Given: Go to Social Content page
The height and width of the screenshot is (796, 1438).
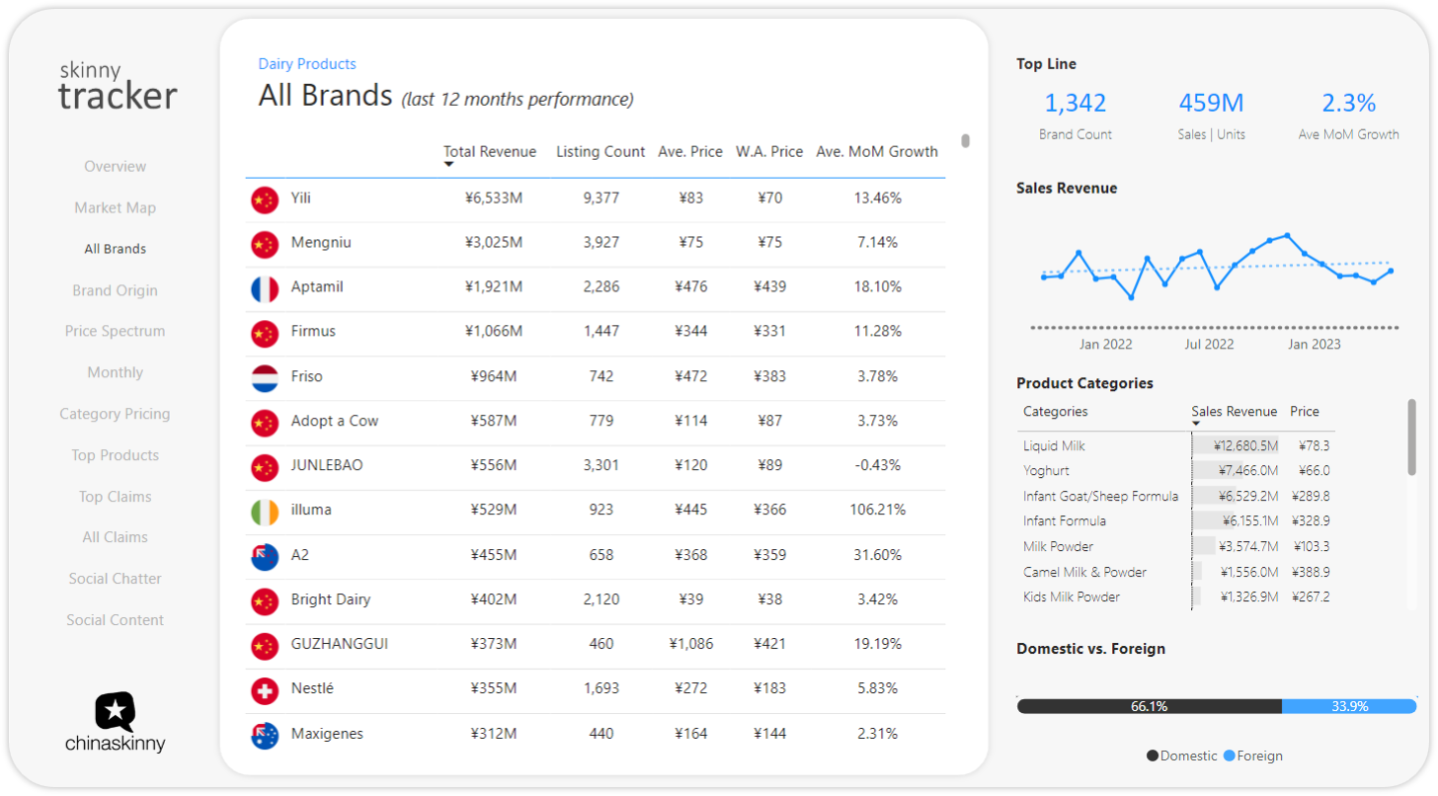Looking at the screenshot, I should 116,620.
